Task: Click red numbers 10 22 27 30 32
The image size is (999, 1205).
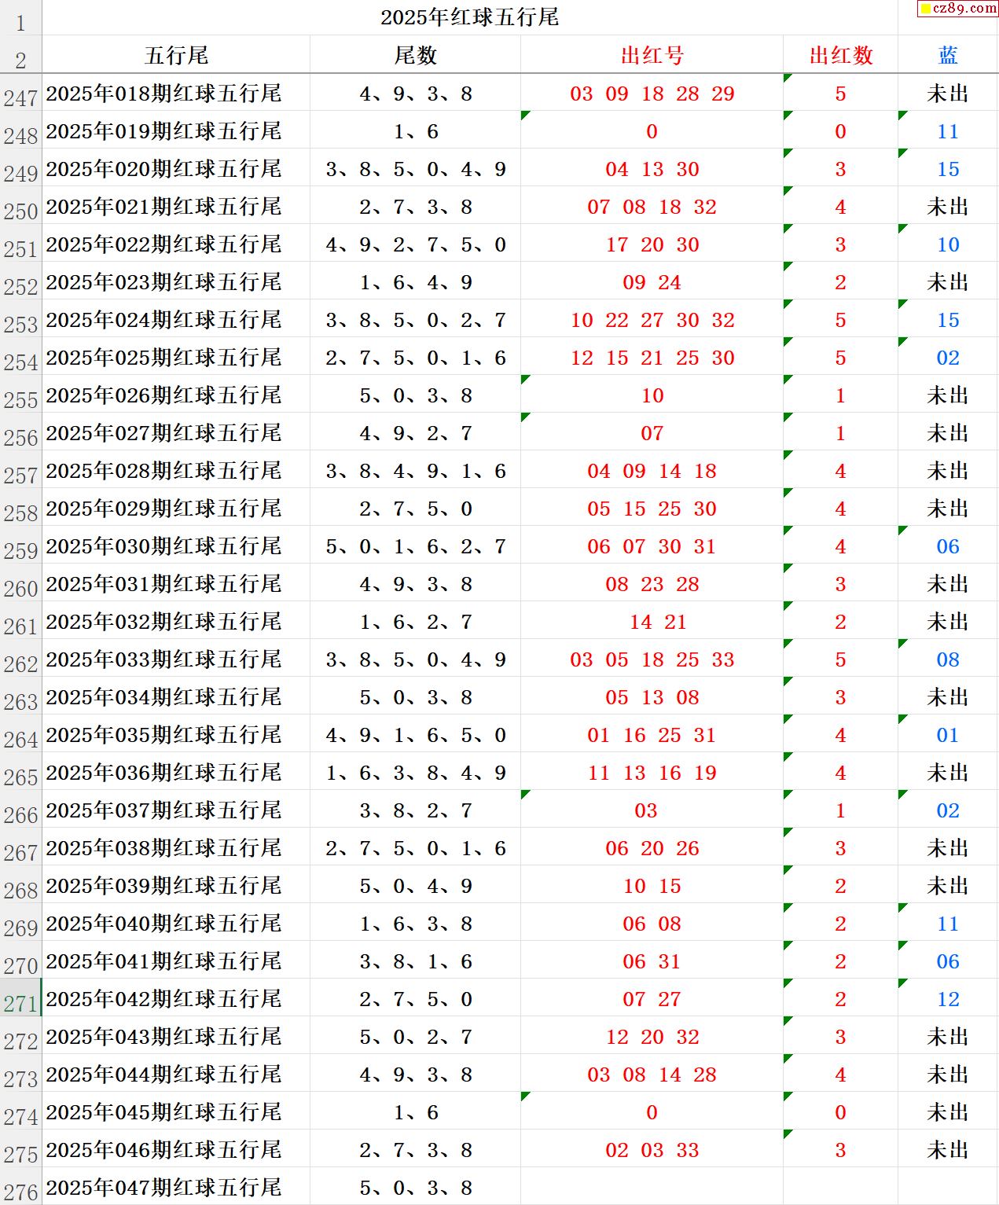Action: coord(652,320)
